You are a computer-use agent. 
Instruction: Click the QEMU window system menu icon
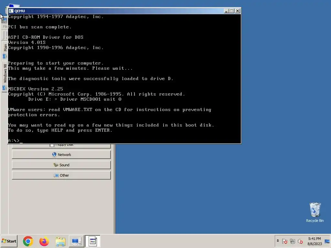coord(11,11)
